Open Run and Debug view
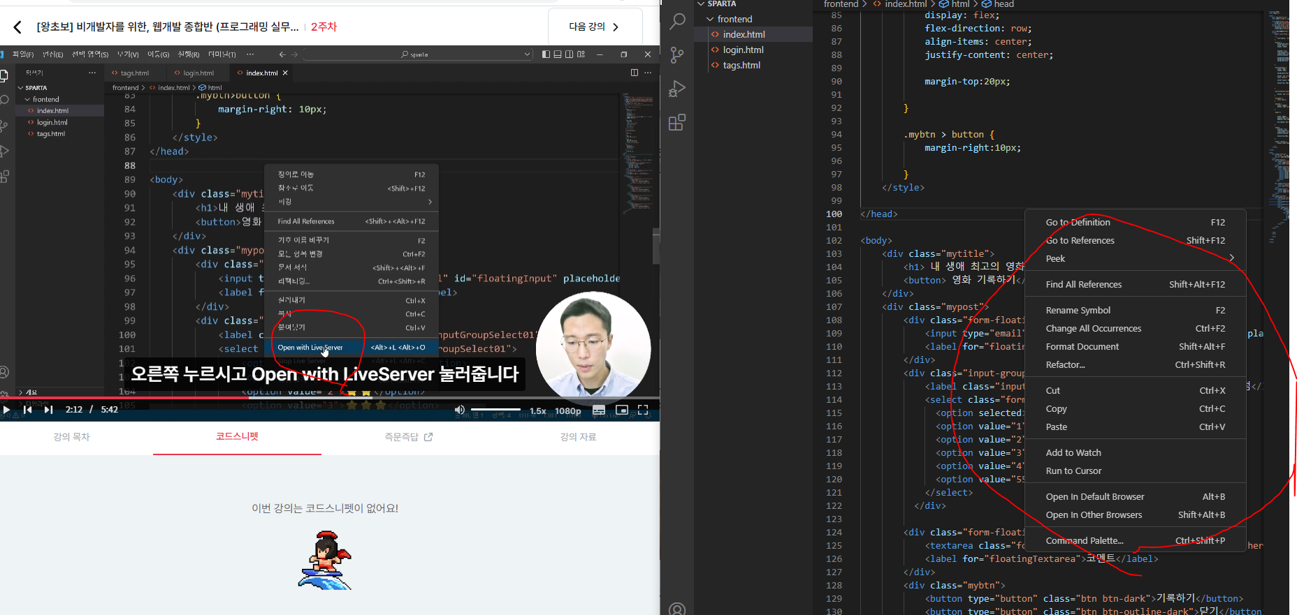Viewport: 1297px width, 615px height. pos(677,89)
